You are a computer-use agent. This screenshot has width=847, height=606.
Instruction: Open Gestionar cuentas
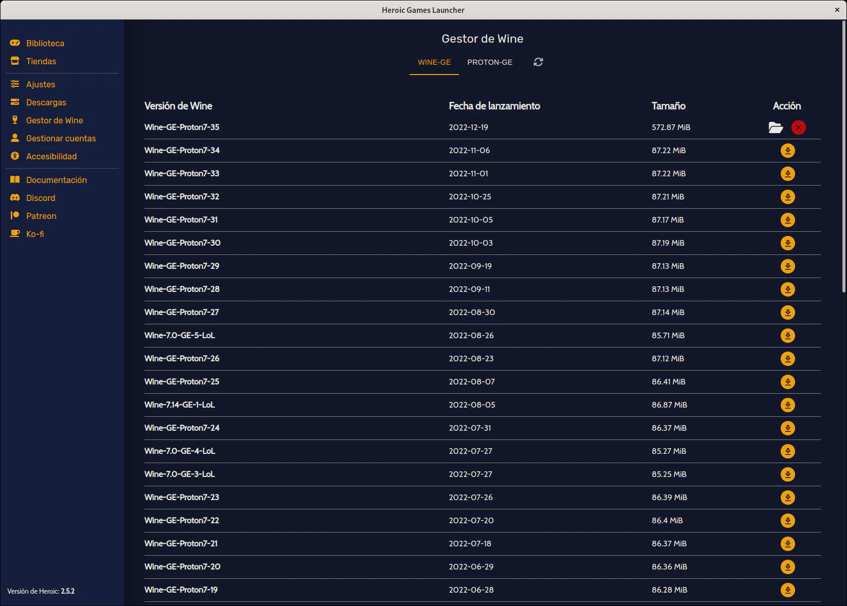[61, 138]
